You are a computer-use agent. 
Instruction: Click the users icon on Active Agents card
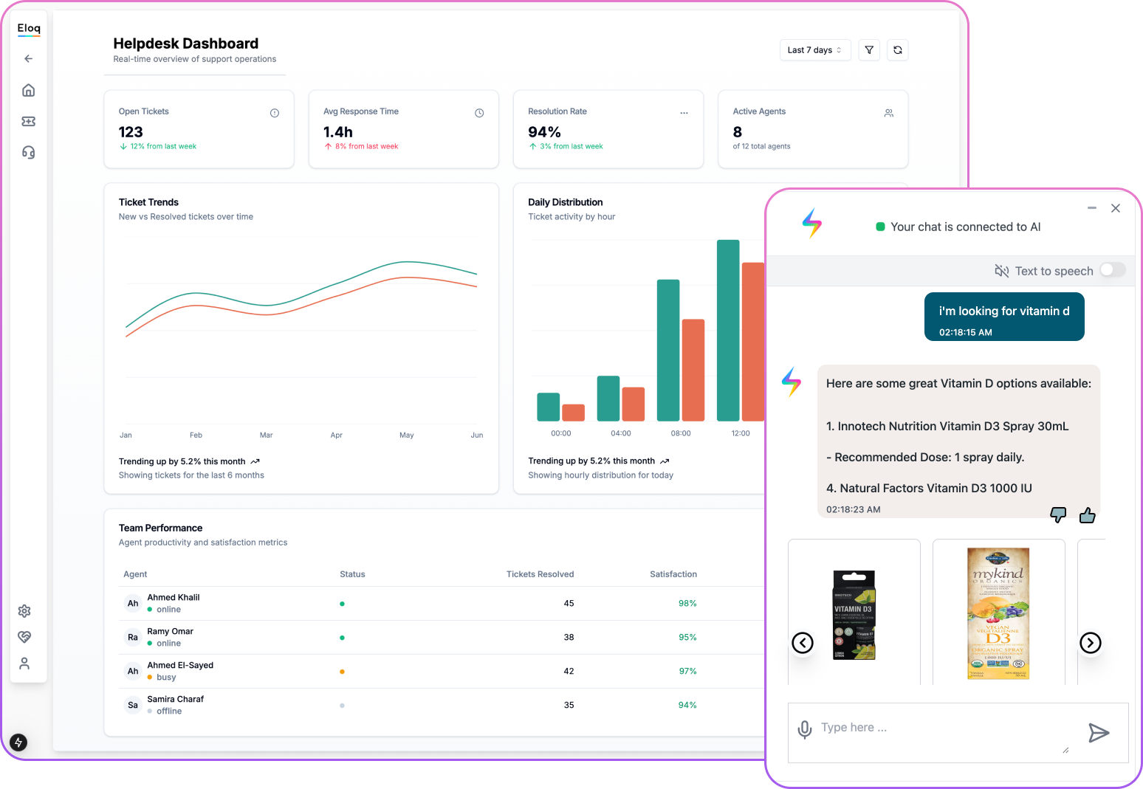(x=889, y=113)
